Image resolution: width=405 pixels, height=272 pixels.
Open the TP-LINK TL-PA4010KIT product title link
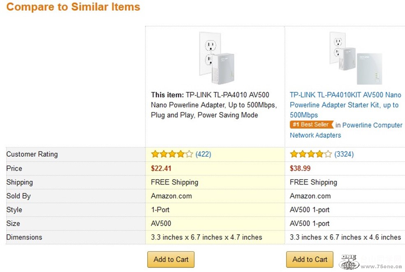click(345, 105)
